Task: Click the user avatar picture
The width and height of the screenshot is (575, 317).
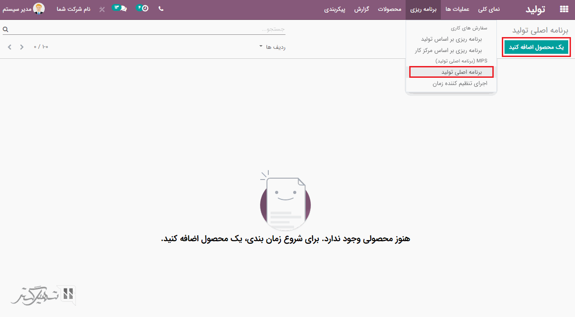Action: (39, 9)
